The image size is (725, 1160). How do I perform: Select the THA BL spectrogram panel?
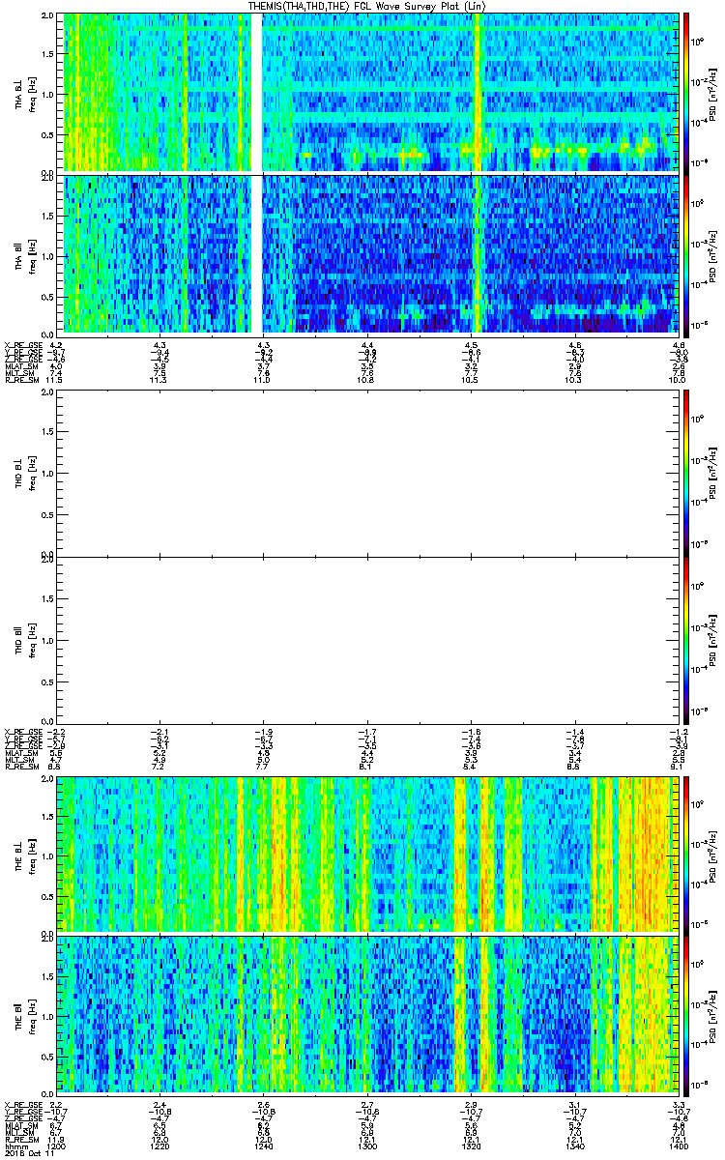pyautogui.click(x=367, y=92)
